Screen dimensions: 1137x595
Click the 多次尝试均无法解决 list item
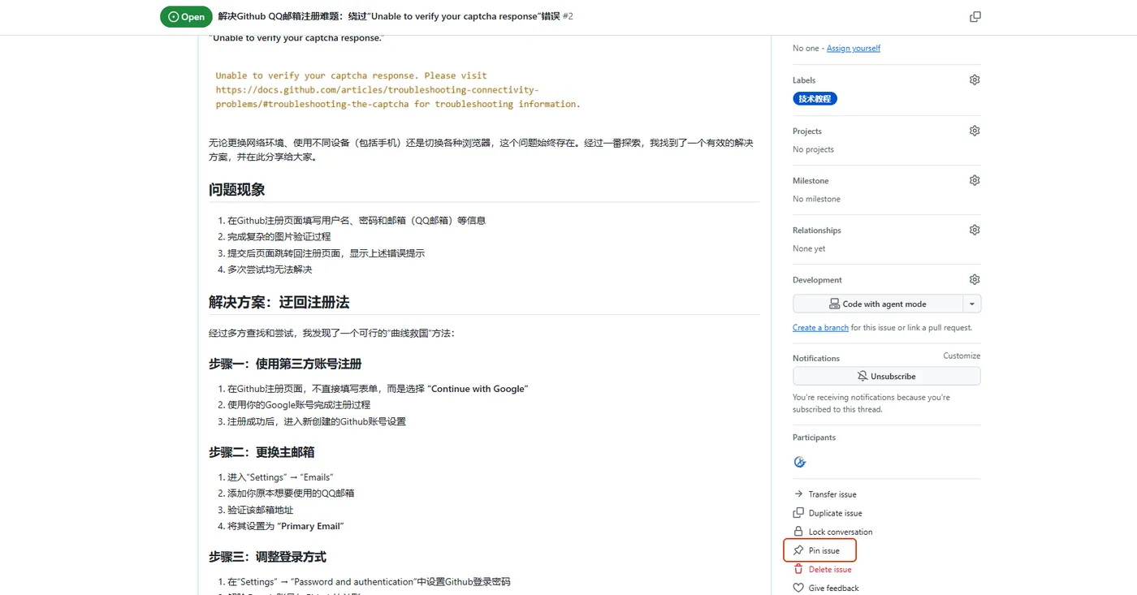270,269
